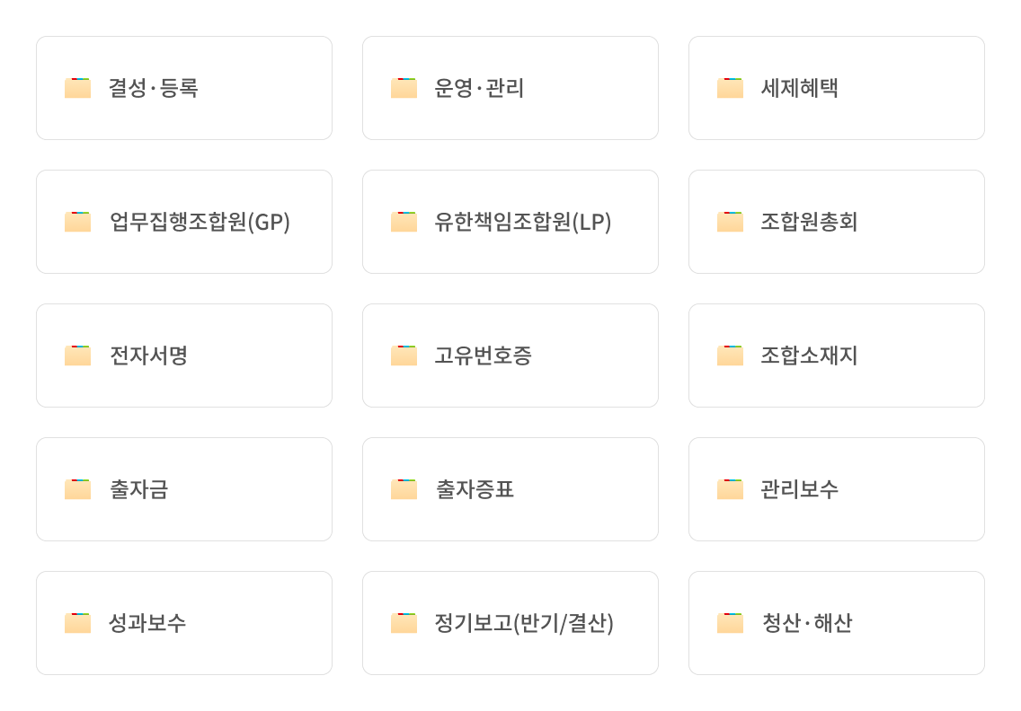Click the folder icon beside 결성·등록

tap(77, 88)
